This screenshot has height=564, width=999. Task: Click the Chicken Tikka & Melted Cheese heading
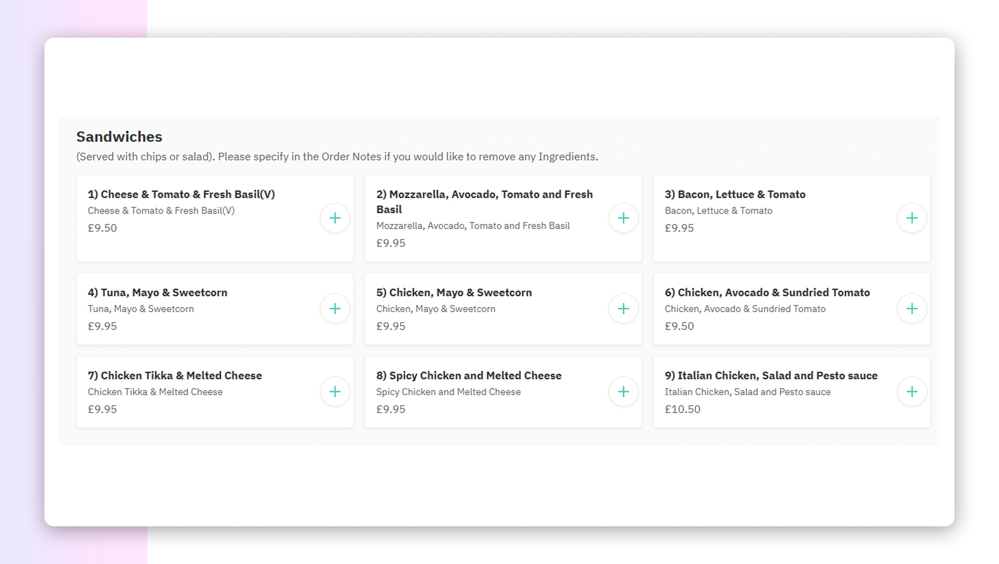175,376
